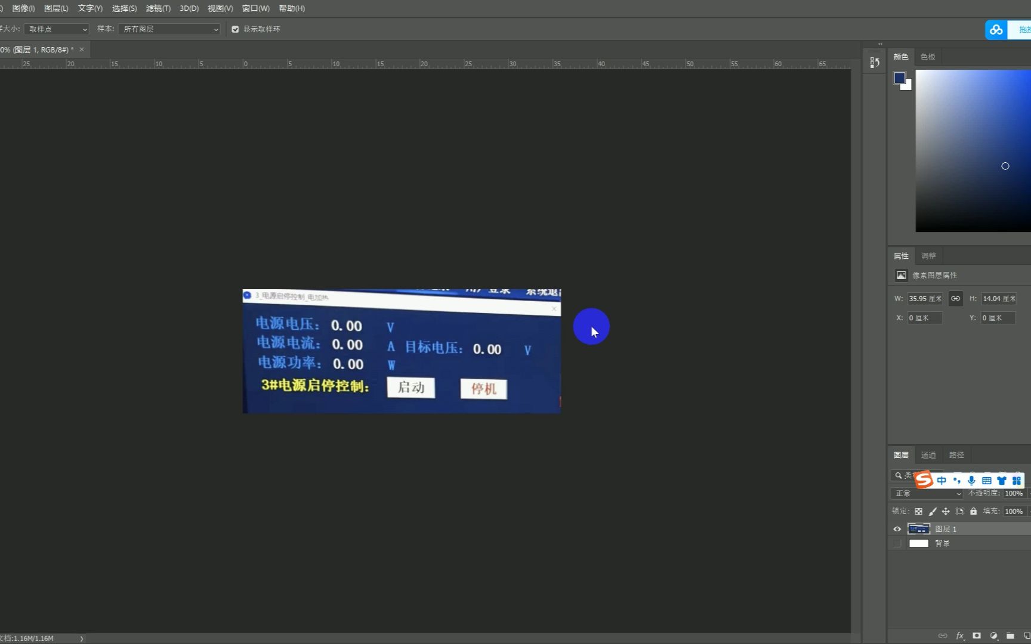This screenshot has width=1031, height=644.
Task: Open 文字(Y) menu
Action: (x=90, y=8)
